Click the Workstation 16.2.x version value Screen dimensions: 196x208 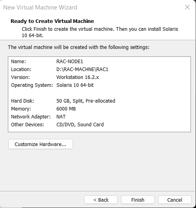click(78, 77)
